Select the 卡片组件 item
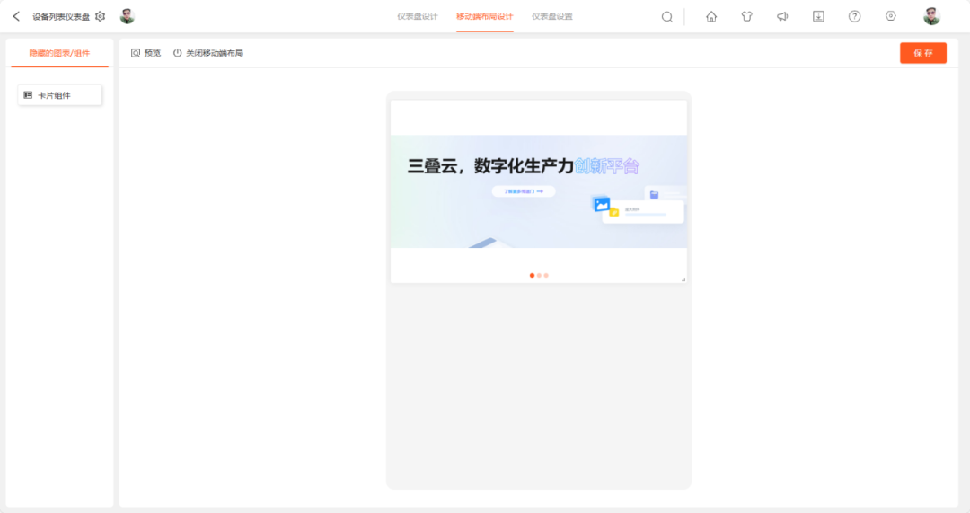Screen dimensions: 970x513 [60, 95]
